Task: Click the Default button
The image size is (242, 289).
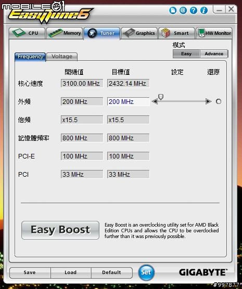Action: pyautogui.click(x=112, y=272)
